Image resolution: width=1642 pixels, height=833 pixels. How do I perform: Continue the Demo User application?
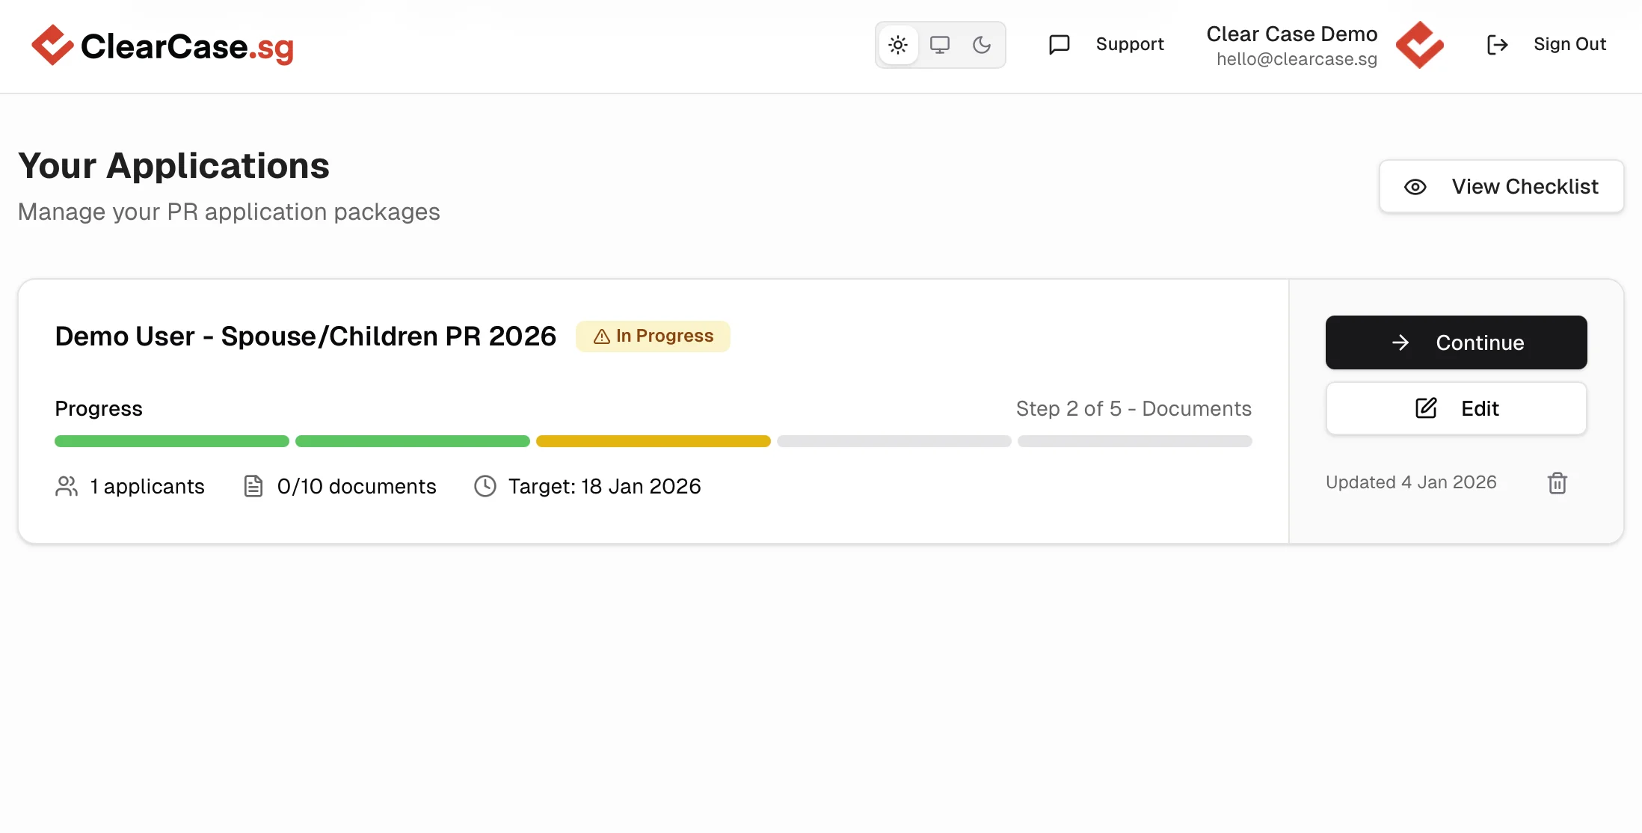click(x=1456, y=342)
